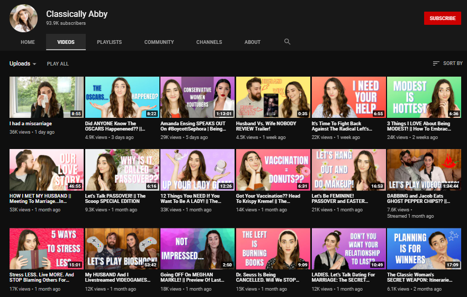The width and height of the screenshot is (467, 297).
Task: Click the 'Up Your Lady Game' thumbnail
Action: pyautogui.click(x=197, y=170)
